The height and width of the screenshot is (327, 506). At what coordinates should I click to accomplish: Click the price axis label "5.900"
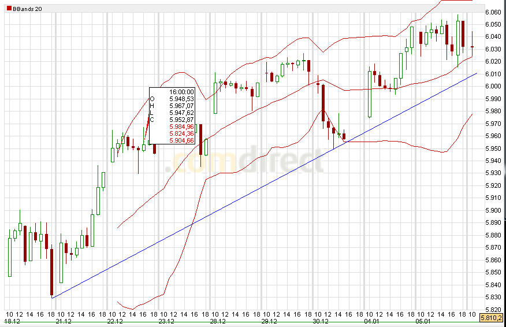click(x=493, y=211)
